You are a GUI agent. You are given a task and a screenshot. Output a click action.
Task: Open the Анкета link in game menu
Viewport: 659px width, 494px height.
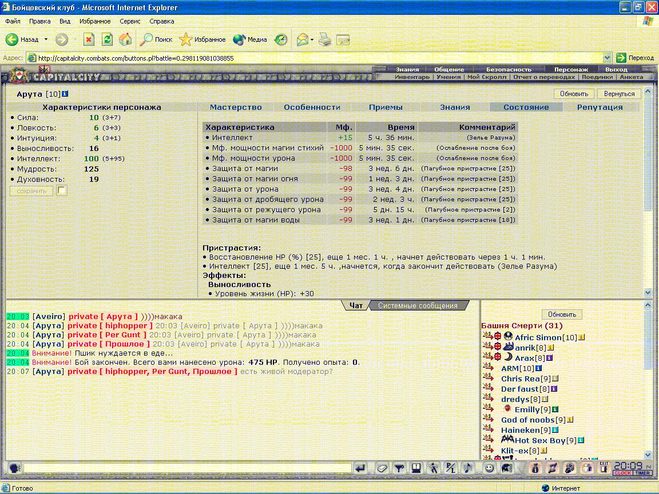click(632, 77)
